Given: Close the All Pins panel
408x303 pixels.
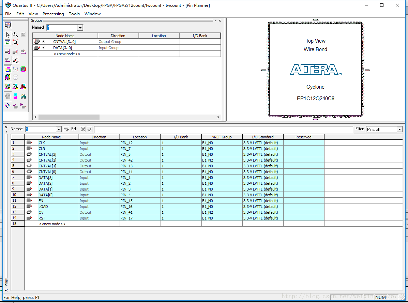Looking at the screenshot, I should pos(6,127).
